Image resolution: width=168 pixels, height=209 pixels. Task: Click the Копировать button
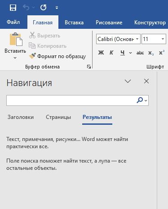pyautogui.click(x=48, y=46)
